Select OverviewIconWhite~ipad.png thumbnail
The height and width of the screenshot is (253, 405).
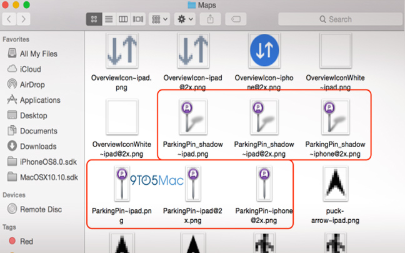click(336, 51)
